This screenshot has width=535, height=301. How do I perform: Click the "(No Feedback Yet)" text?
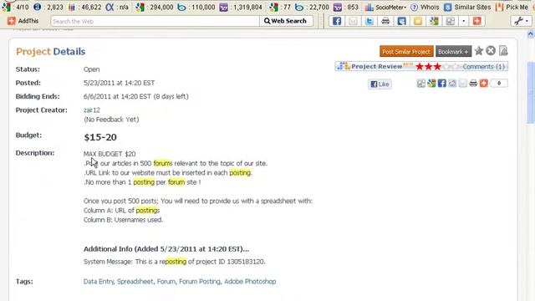111,120
